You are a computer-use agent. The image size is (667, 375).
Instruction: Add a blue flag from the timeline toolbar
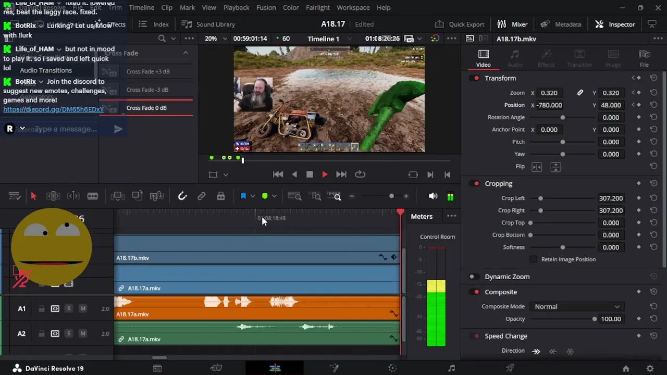click(243, 196)
